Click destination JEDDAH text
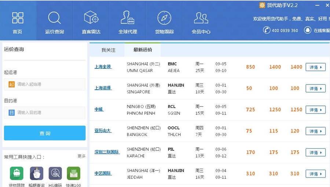The height and width of the screenshot is (187, 330). pyautogui.click(x=135, y=177)
